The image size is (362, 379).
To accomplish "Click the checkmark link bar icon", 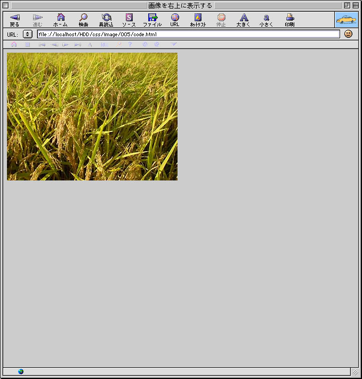I will (x=174, y=44).
